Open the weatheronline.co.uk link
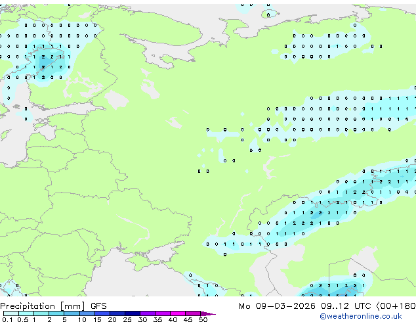The height and width of the screenshot is (322, 416). coord(361,316)
